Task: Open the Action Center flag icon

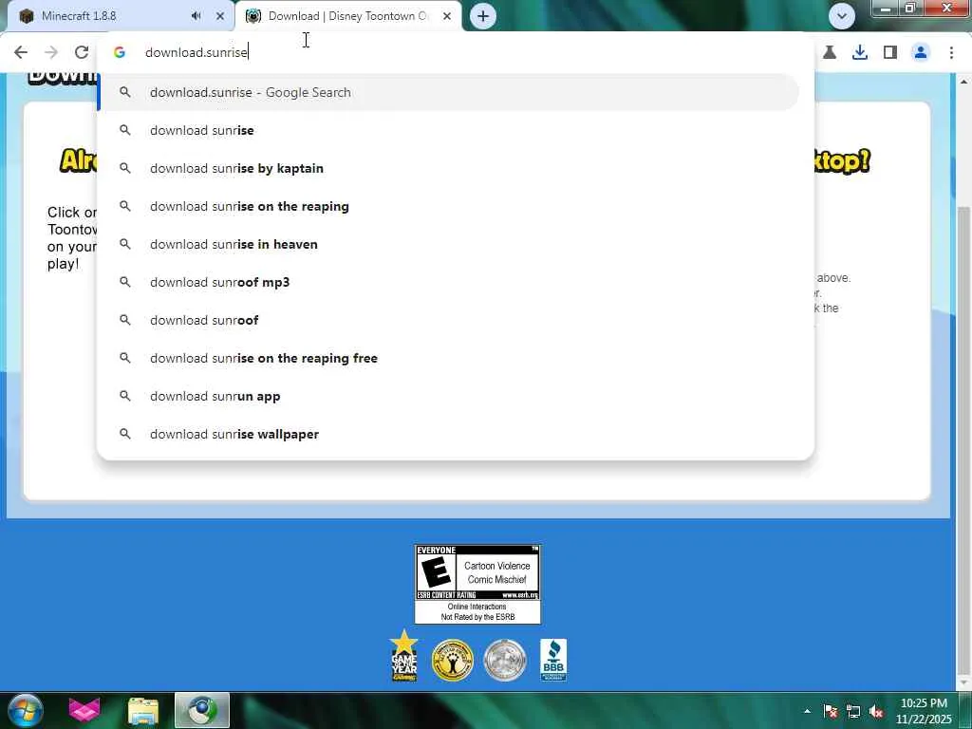Action: pyautogui.click(x=830, y=711)
